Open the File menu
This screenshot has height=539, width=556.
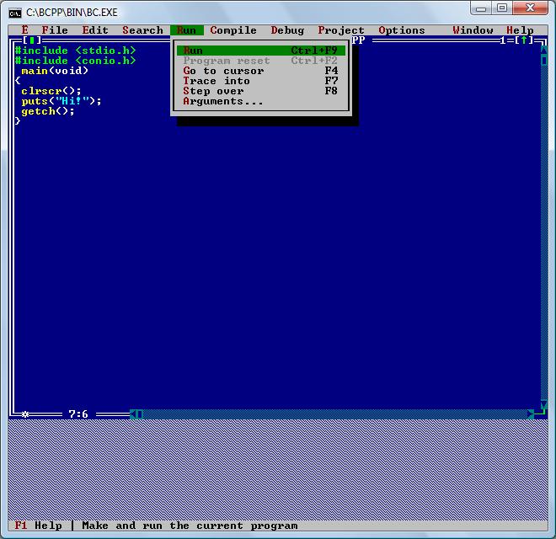point(55,30)
